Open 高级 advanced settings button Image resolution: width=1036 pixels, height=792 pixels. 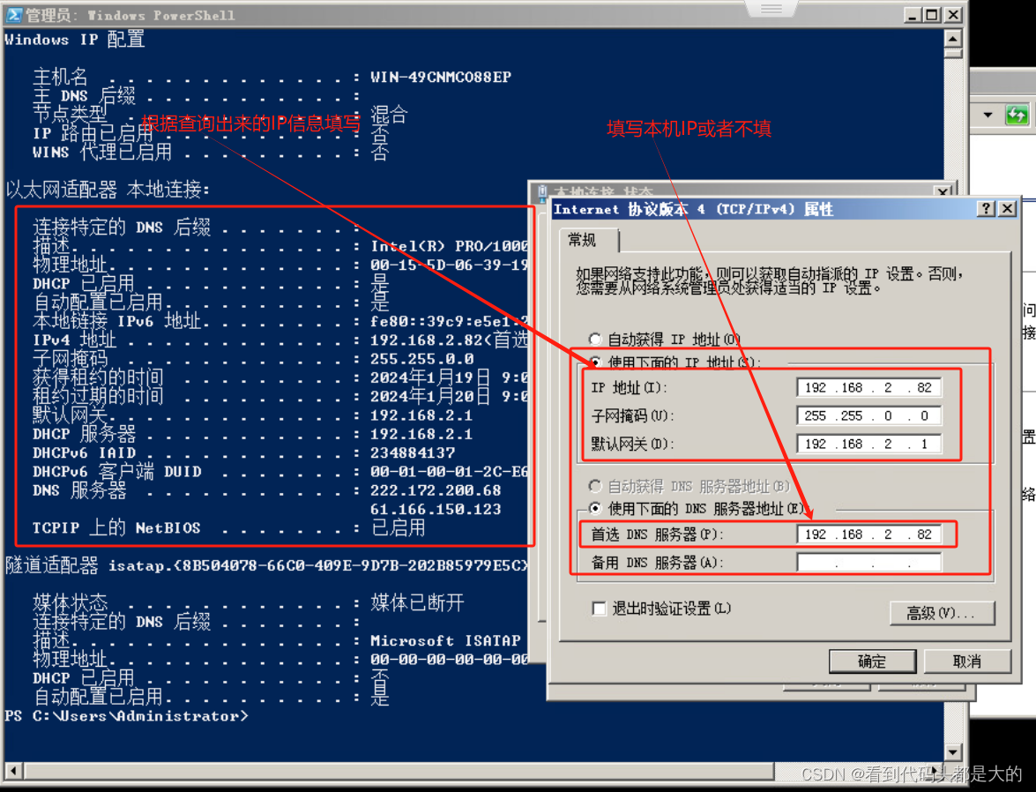point(942,613)
